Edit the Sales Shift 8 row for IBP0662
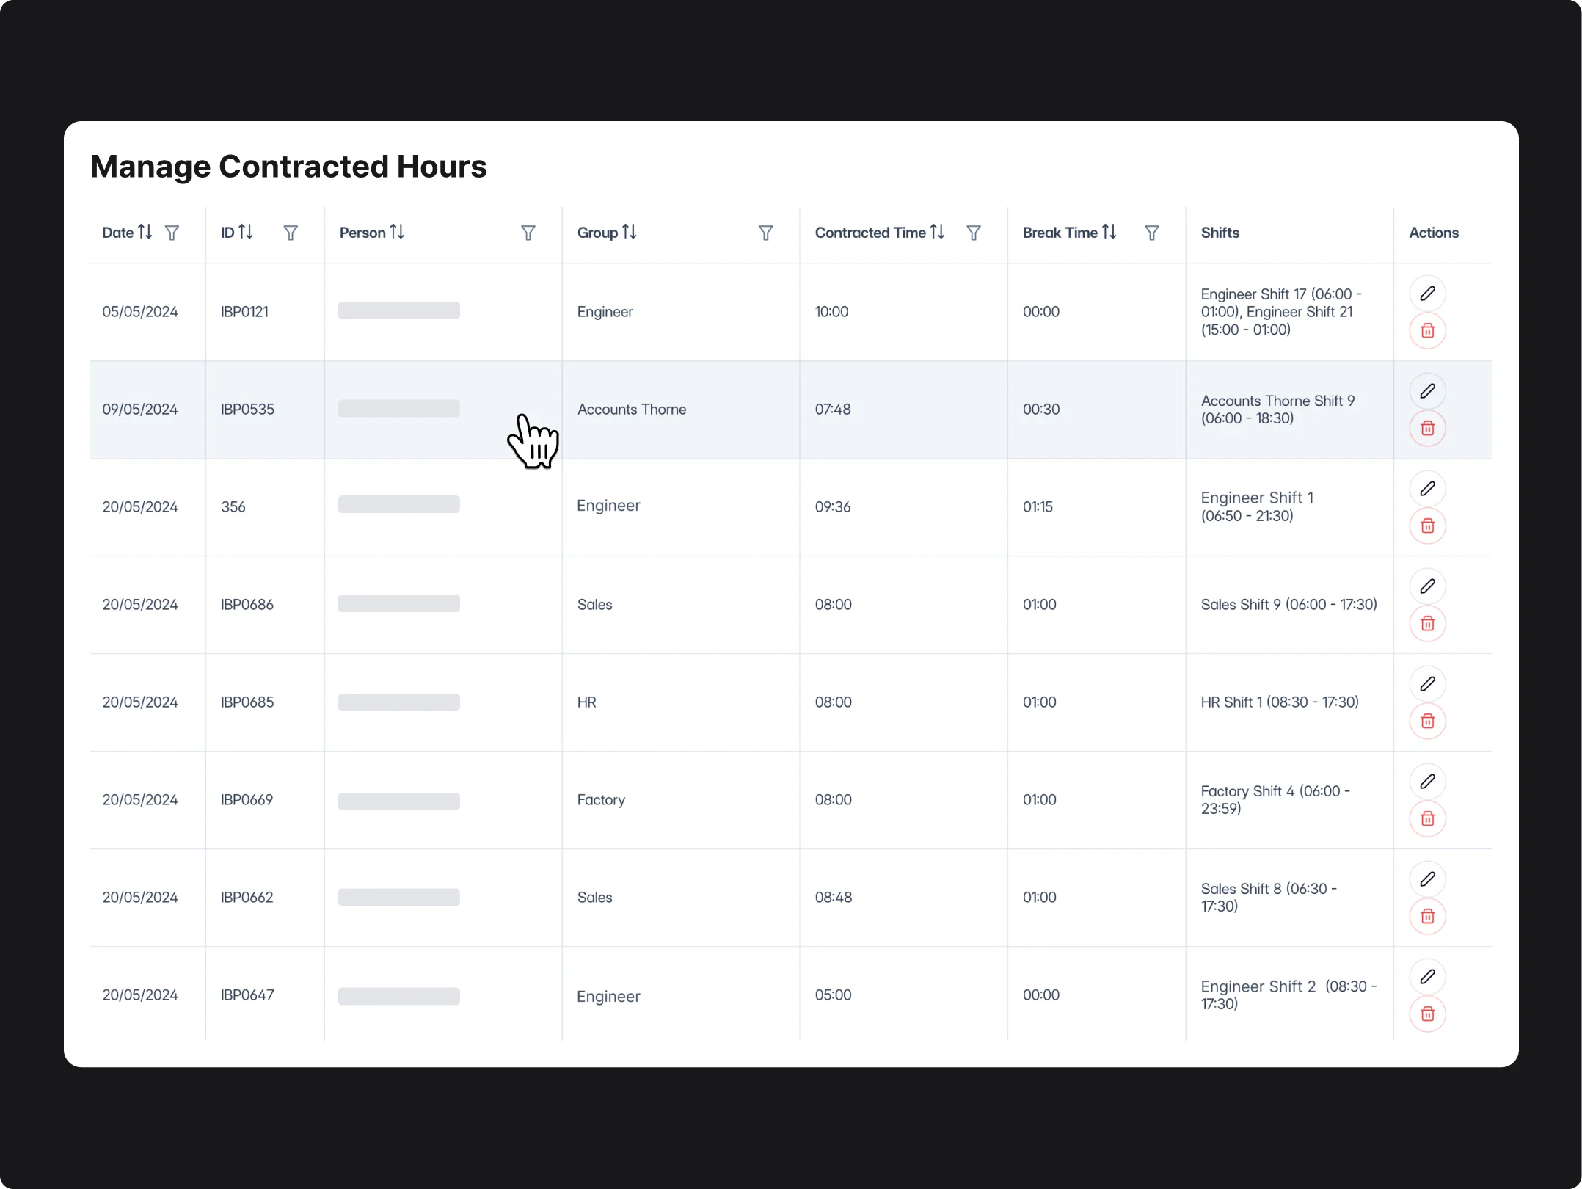Viewport: 1582px width, 1189px height. [x=1428, y=879]
